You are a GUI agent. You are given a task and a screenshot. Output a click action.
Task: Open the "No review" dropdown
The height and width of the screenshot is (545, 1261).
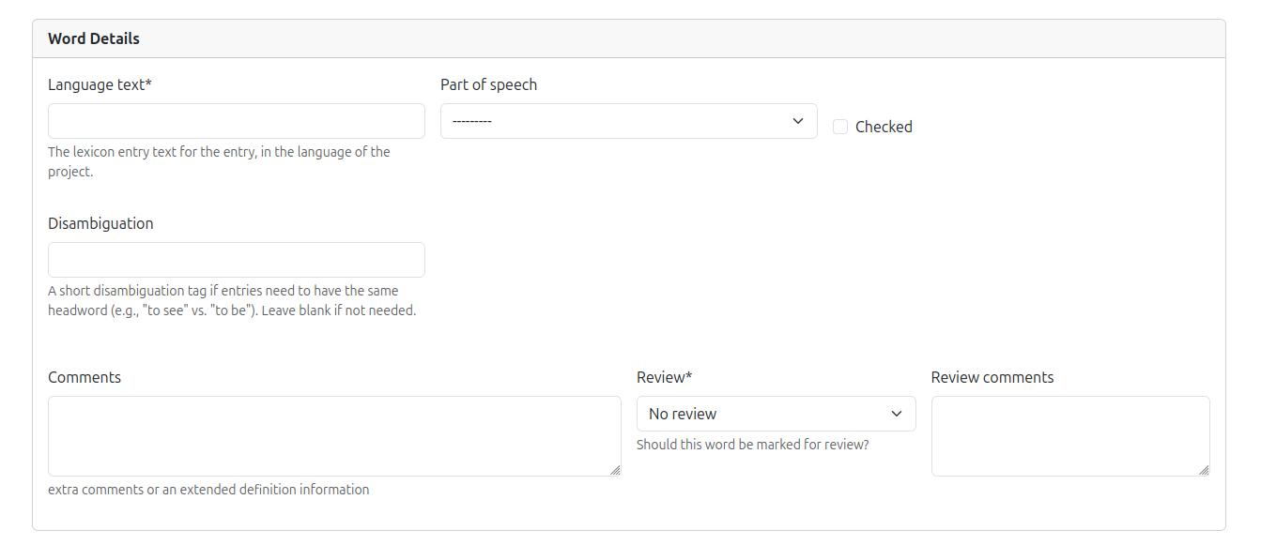point(777,414)
